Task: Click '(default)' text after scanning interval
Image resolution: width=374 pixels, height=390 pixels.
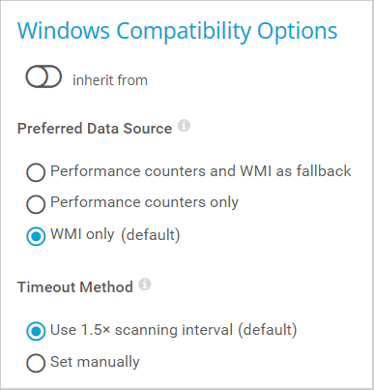Action: 268,330
